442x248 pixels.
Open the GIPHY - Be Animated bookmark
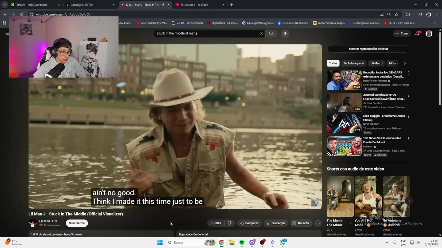(187, 23)
